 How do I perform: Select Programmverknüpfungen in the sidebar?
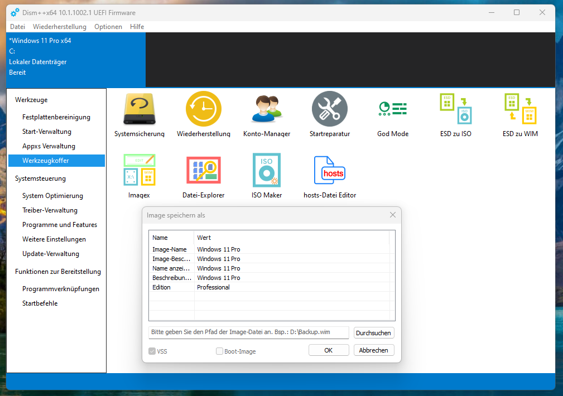pyautogui.click(x=56, y=289)
